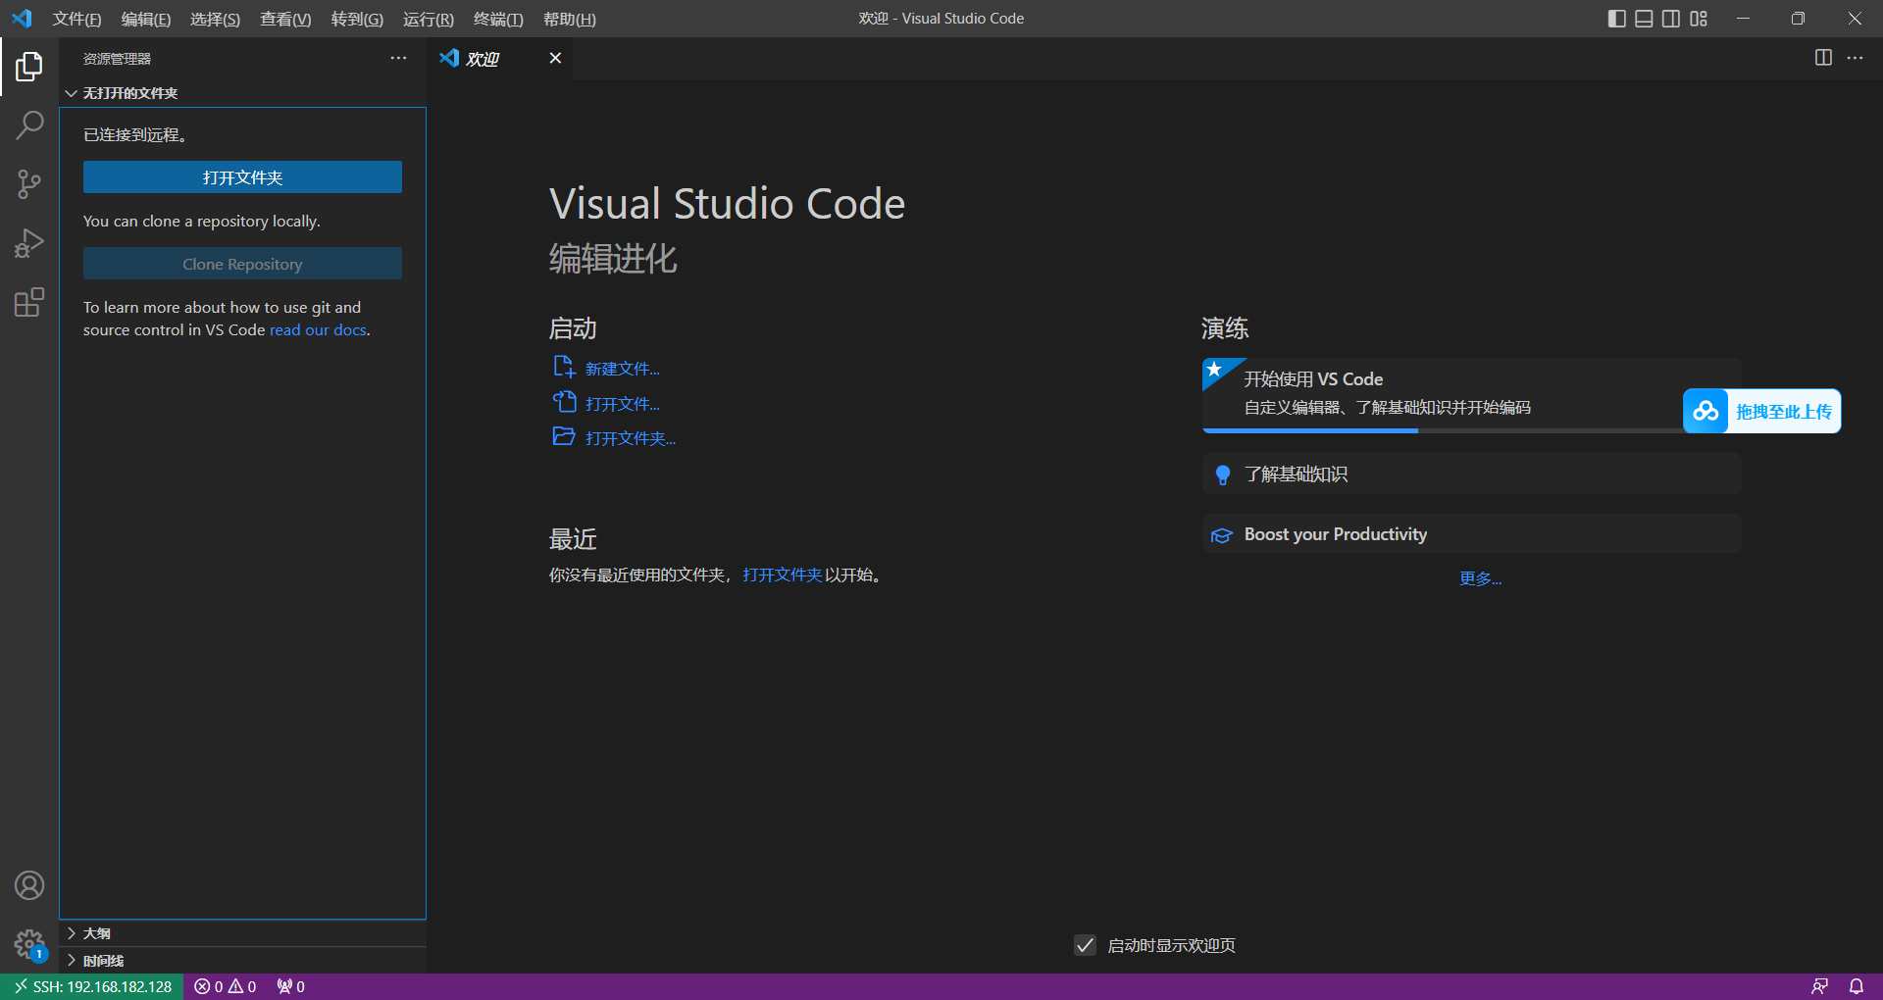This screenshot has height=1000, width=1883.
Task: Click the VS Code logo in title bar
Action: pyautogui.click(x=22, y=19)
